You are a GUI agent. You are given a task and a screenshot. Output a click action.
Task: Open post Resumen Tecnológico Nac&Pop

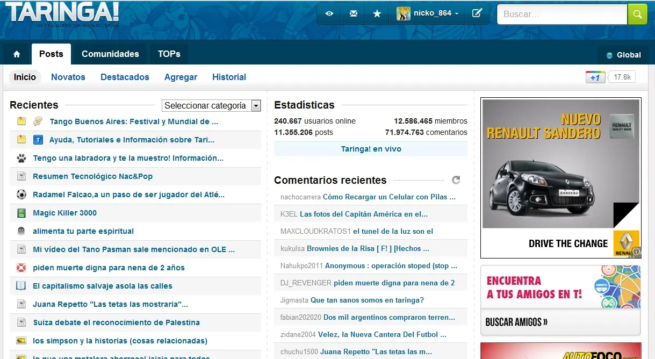[93, 176]
